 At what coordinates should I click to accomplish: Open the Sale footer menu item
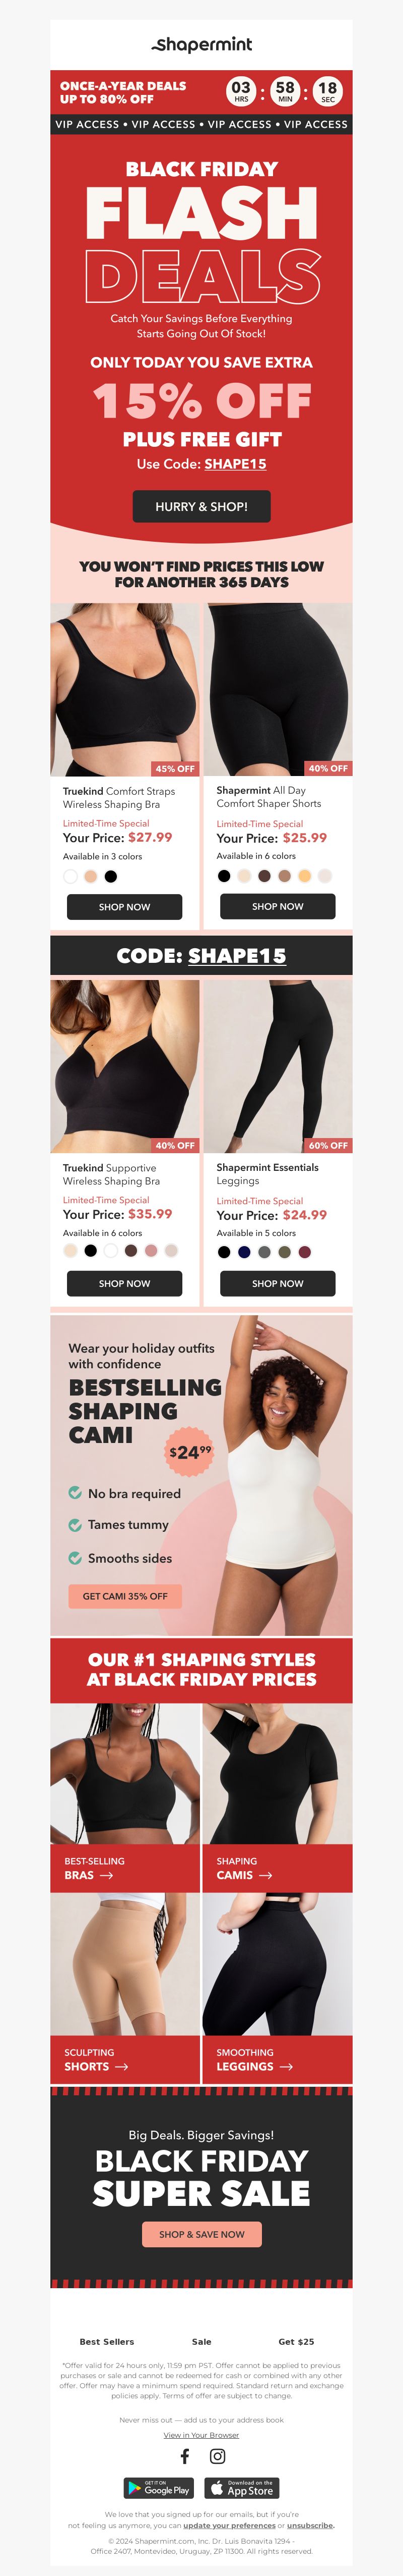click(201, 2341)
